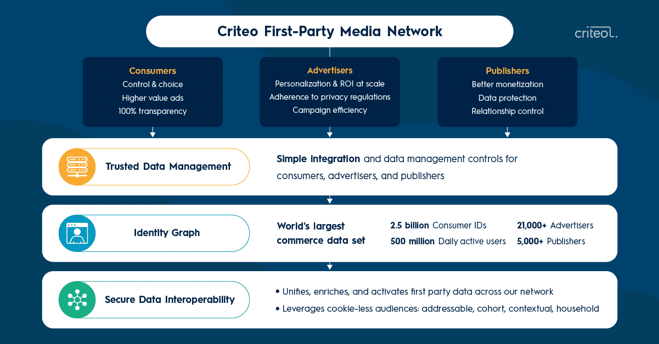Click 'Control & choice' under Consumers
Viewport: 659px width, 344px height.
click(153, 84)
